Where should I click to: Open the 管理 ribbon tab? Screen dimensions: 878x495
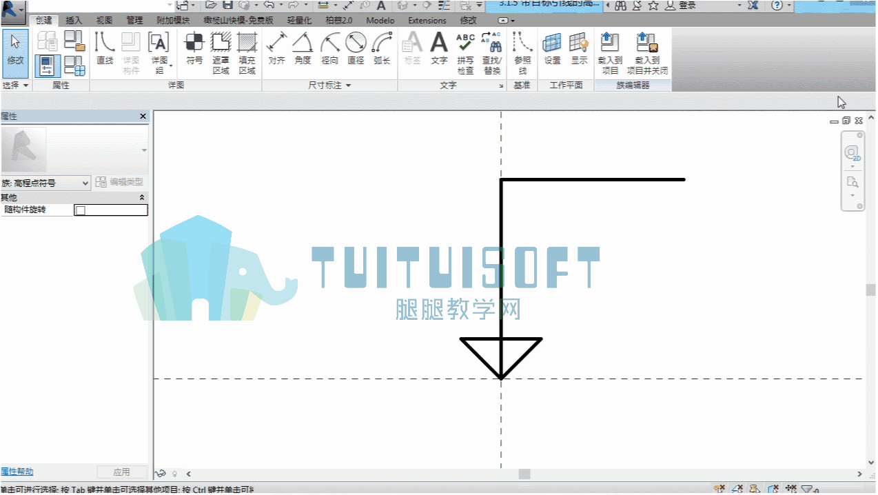click(x=134, y=21)
